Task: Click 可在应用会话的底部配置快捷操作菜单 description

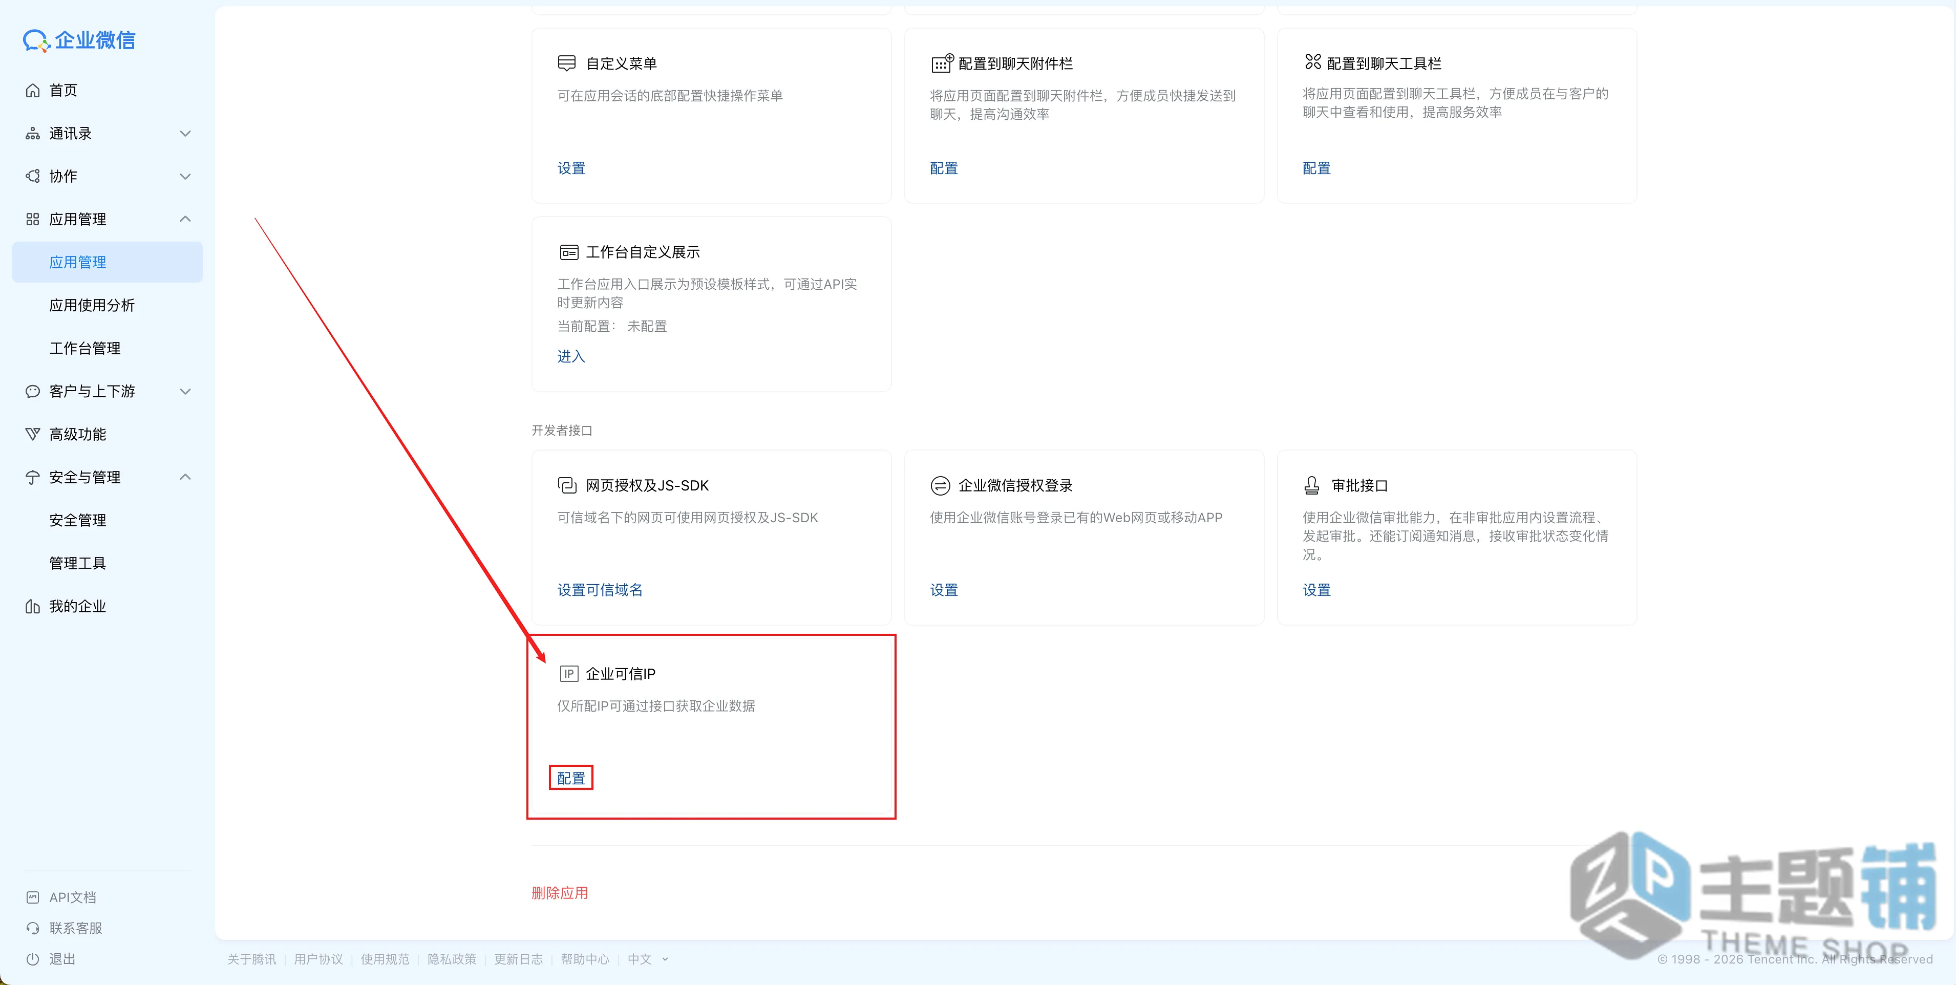Action: [x=670, y=96]
